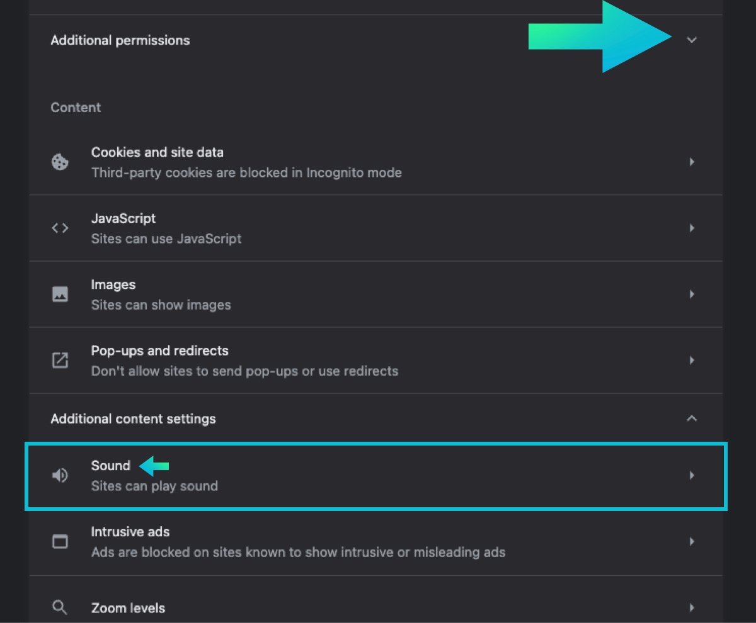Open JavaScript settings via right arrow
The image size is (756, 623).
click(x=692, y=228)
